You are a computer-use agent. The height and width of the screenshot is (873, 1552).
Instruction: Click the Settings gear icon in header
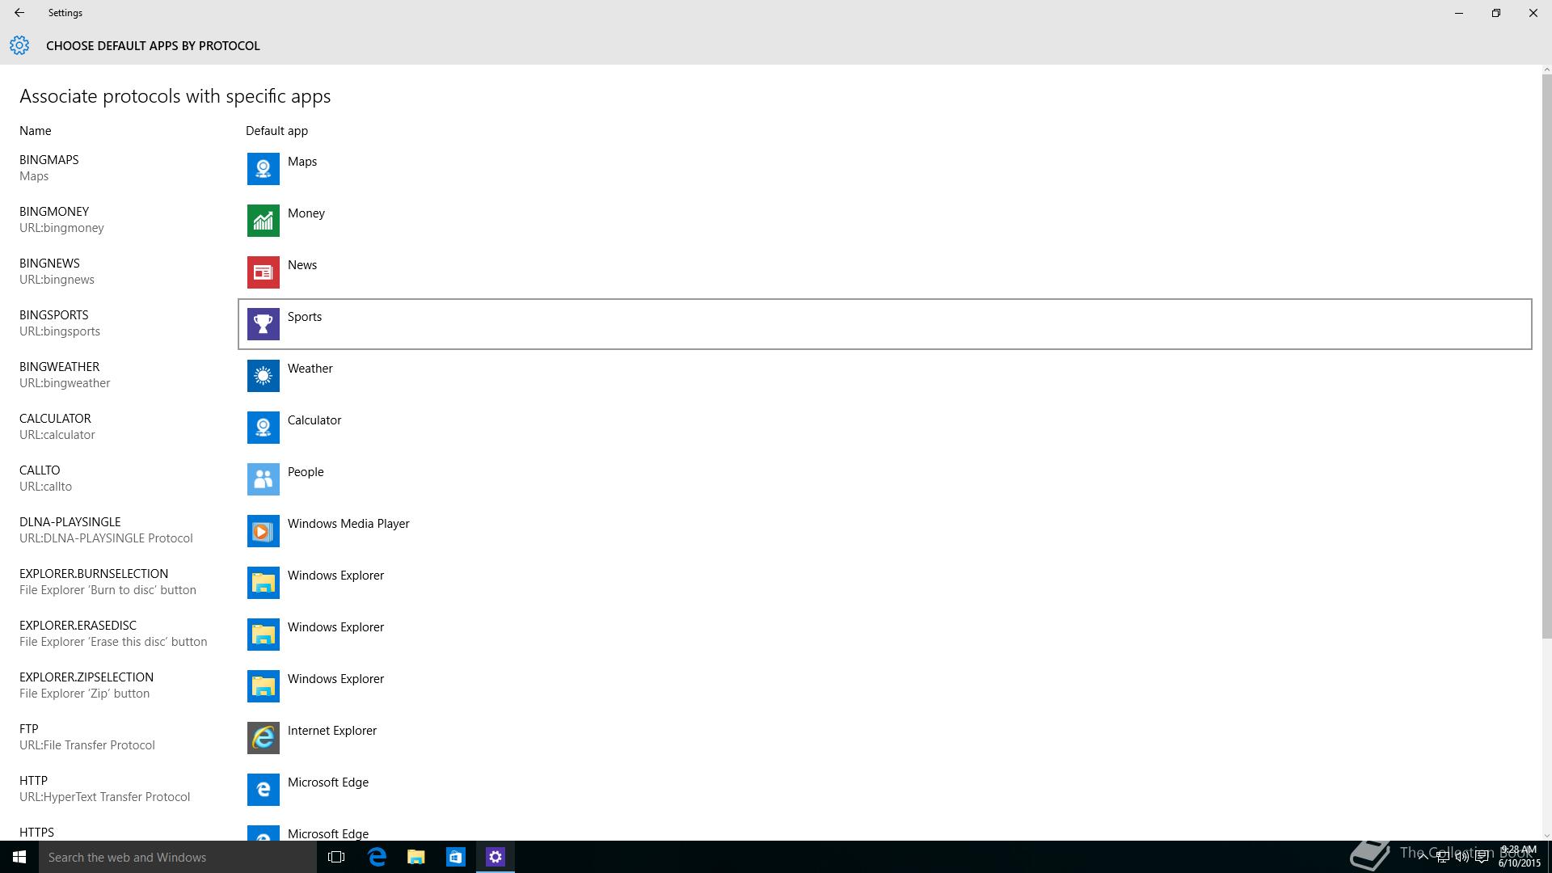point(19,45)
